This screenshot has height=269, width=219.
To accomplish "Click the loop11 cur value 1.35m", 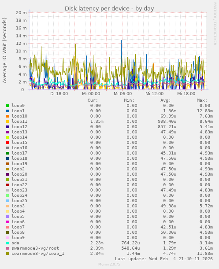I will [x=97, y=122].
